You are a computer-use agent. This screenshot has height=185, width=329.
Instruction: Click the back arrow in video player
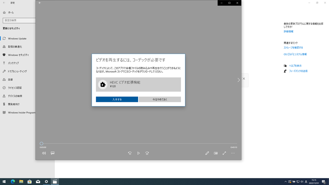[x=40, y=3]
